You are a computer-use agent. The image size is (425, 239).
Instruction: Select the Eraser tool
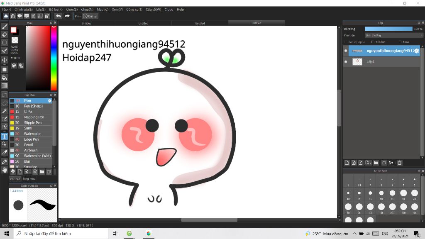[x=4, y=34]
